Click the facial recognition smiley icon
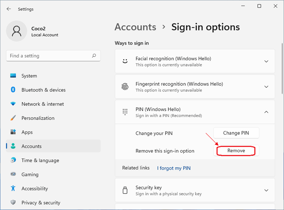 tap(125, 61)
